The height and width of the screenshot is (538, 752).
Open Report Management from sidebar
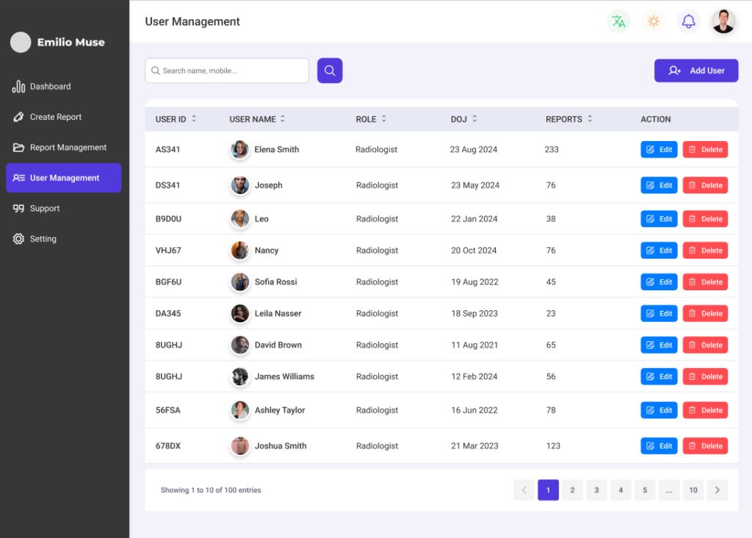tap(68, 148)
